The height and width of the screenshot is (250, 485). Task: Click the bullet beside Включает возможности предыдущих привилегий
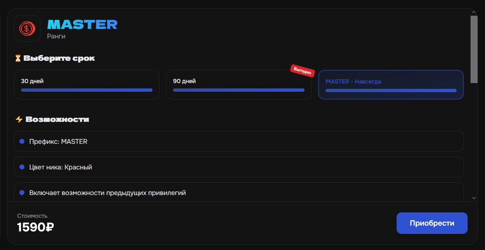point(22,193)
